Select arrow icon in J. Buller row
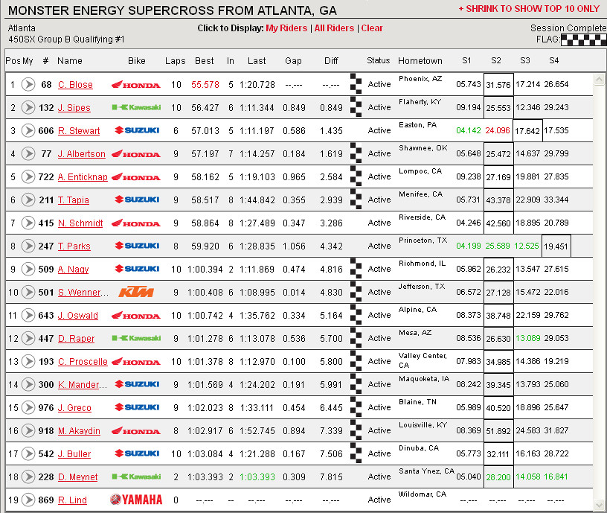 tap(28, 453)
